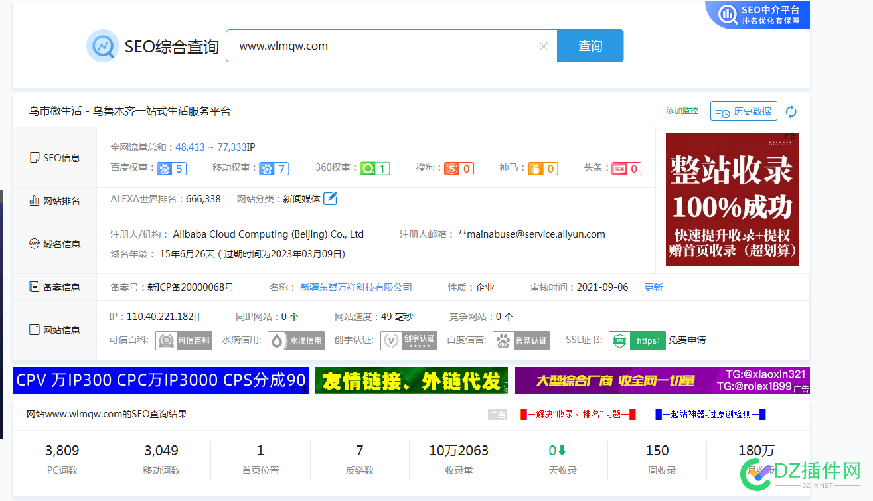Viewport: 873px width, 501px height.
Task: Open the CPV 万IP300 blue banner ad
Action: pos(161,380)
